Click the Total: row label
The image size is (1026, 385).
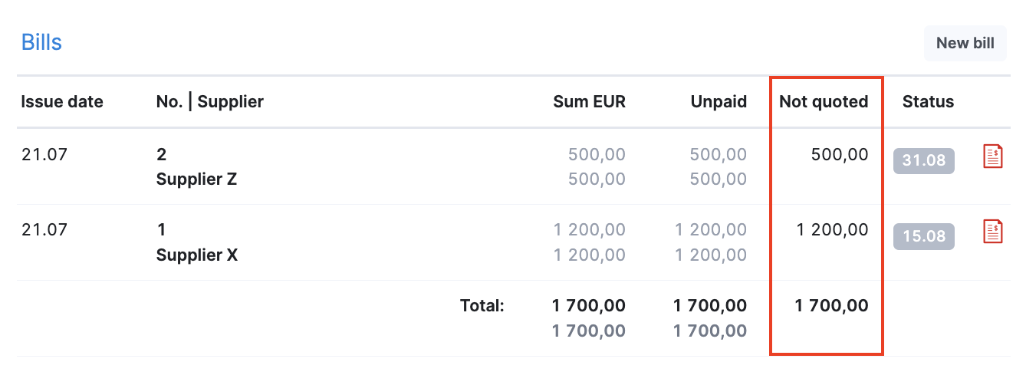coord(482,306)
